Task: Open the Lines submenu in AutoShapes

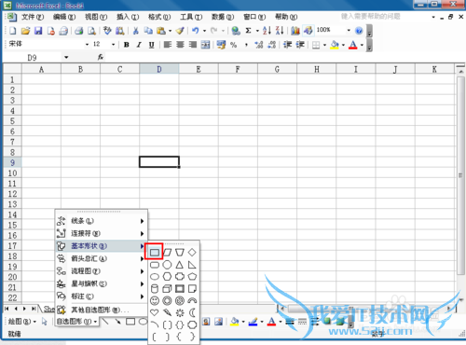Action: tap(101, 221)
